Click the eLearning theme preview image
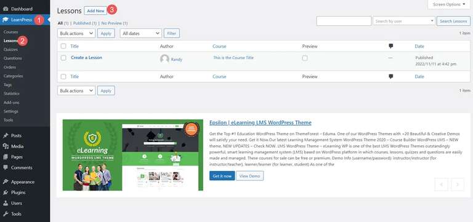 click(x=133, y=155)
